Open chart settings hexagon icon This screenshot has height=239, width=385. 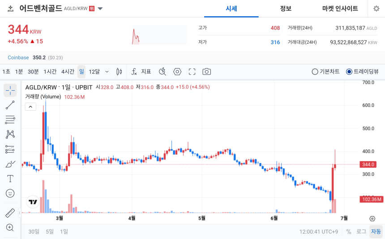pyautogui.click(x=177, y=71)
